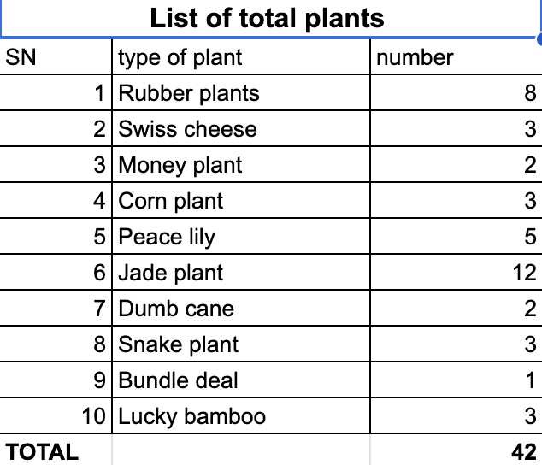The height and width of the screenshot is (465, 542).
Task: Click the Peace lily cell
Action: tap(241, 237)
